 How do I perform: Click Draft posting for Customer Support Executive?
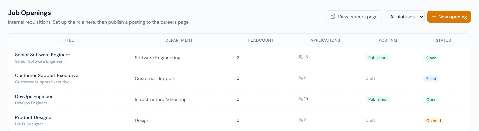[x=370, y=78]
